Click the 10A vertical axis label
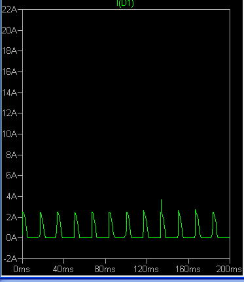The width and height of the screenshot is (244, 282). coord(9,134)
